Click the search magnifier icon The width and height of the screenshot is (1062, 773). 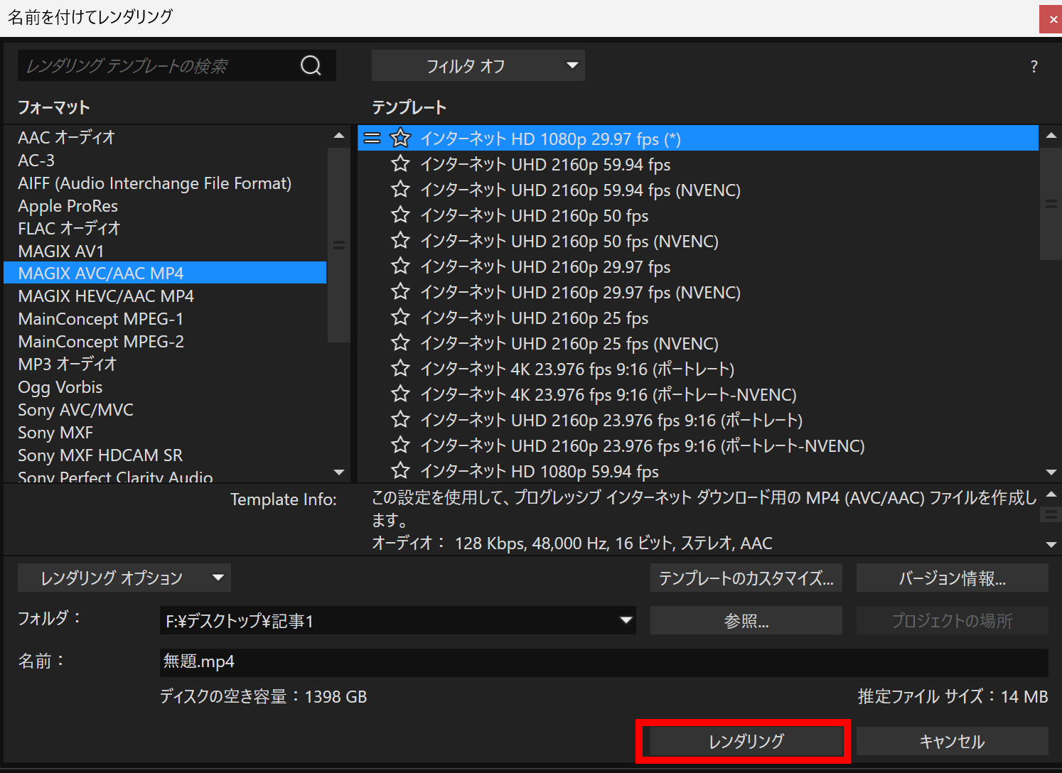pos(311,65)
